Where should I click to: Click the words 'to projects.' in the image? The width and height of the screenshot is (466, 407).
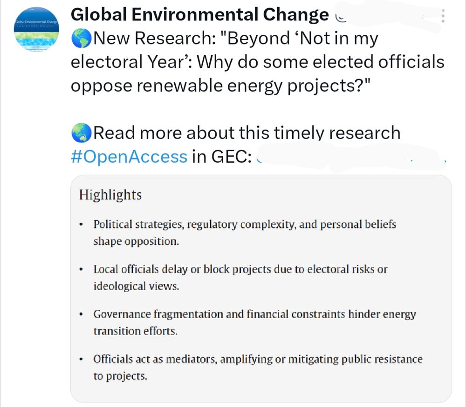(120, 376)
